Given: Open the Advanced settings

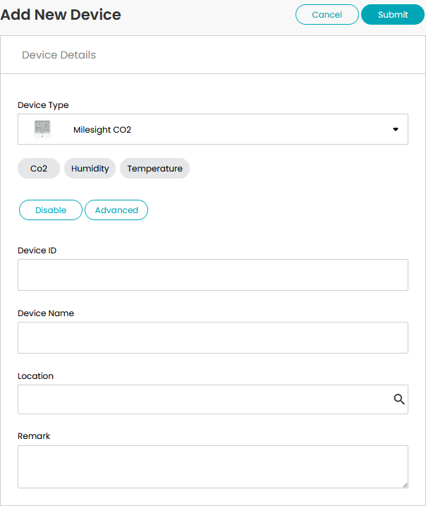Looking at the screenshot, I should tap(116, 210).
